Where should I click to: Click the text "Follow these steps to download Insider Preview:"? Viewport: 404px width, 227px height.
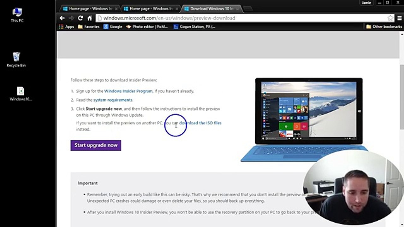[114, 80]
